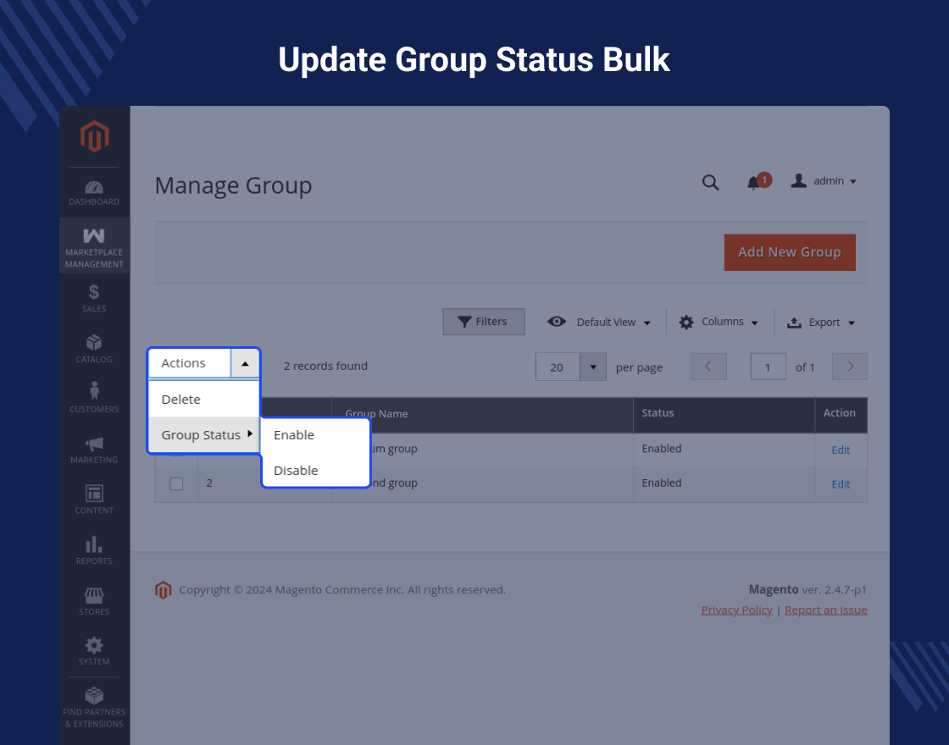Open the Privacy Policy link
This screenshot has width=949, height=745.
[x=736, y=610]
